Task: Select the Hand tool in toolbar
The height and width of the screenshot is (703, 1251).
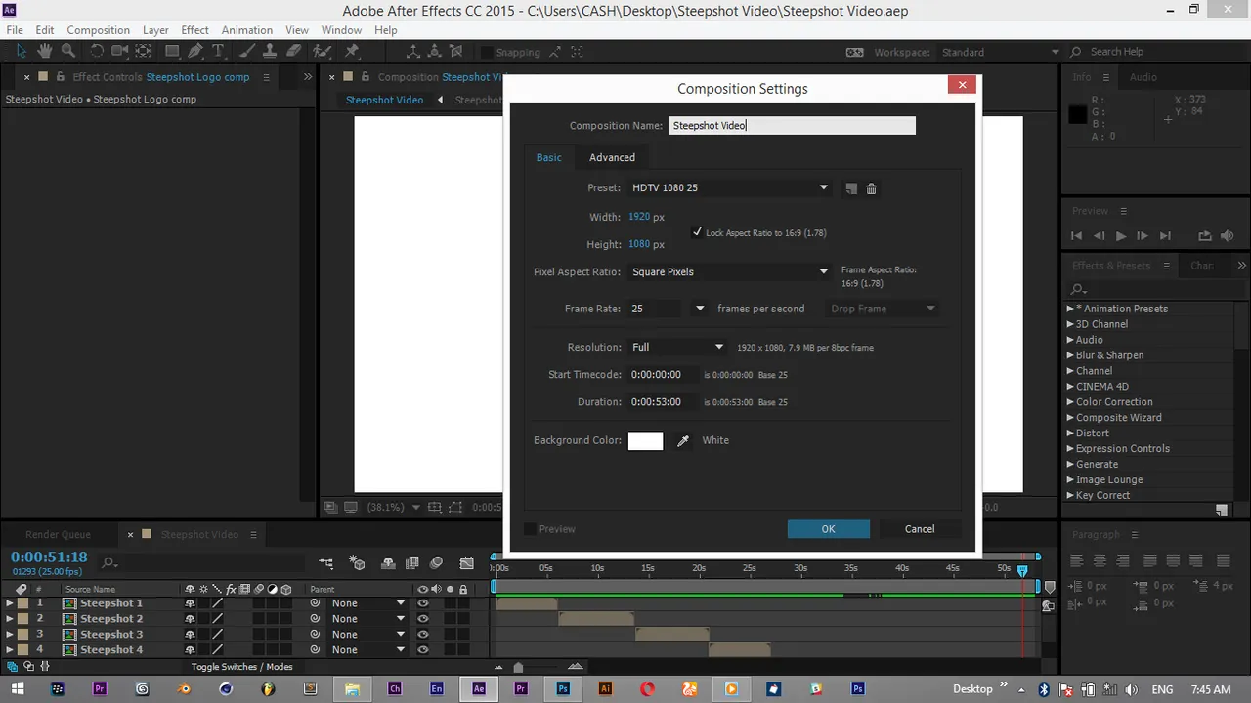Action: pyautogui.click(x=45, y=52)
